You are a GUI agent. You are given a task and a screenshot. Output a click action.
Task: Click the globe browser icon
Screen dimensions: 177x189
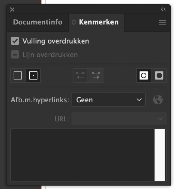pos(158,100)
